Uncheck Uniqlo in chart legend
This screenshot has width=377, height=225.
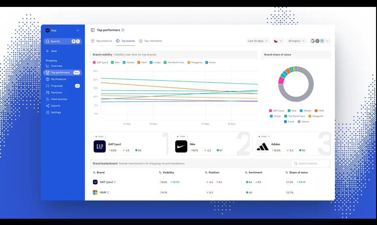[x=151, y=62]
